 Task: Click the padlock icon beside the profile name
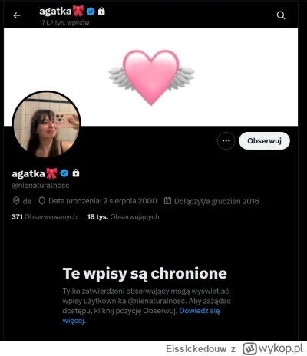coord(76,173)
